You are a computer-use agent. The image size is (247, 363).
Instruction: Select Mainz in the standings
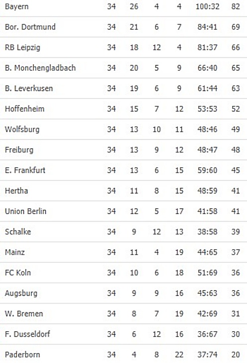click(14, 252)
